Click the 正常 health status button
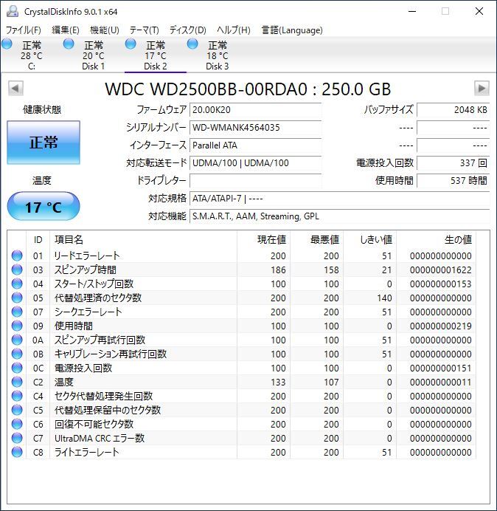Image resolution: width=497 pixels, height=511 pixels. (x=44, y=143)
